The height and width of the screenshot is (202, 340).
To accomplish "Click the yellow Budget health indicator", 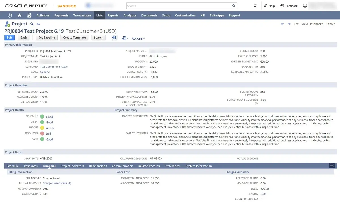I will click(42, 128).
